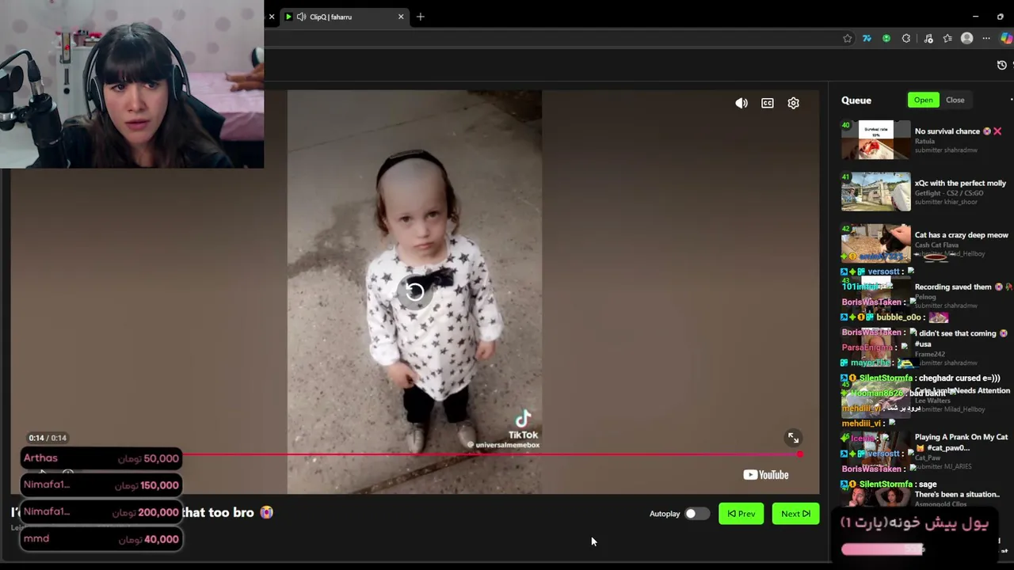Click the Arthas 50,000 donation entry
This screenshot has width=1014, height=570.
pyautogui.click(x=101, y=458)
